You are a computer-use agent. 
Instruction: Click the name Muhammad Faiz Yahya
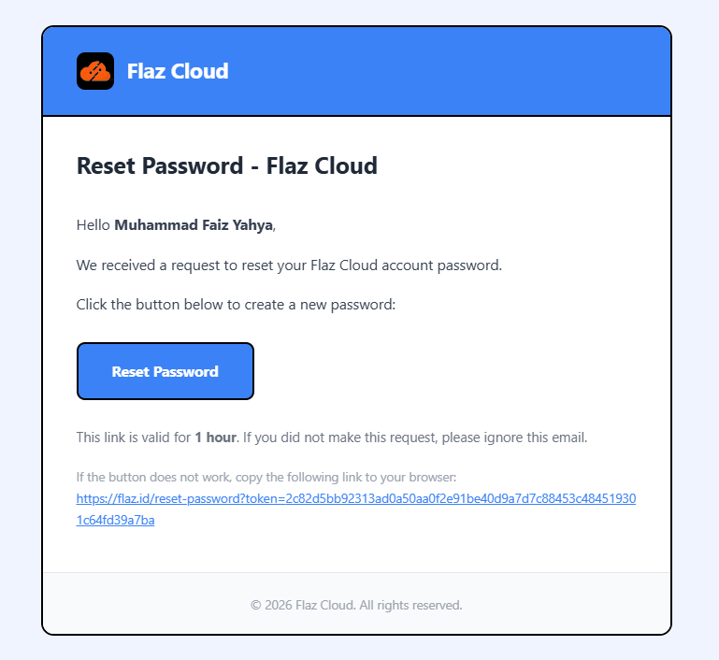194,225
